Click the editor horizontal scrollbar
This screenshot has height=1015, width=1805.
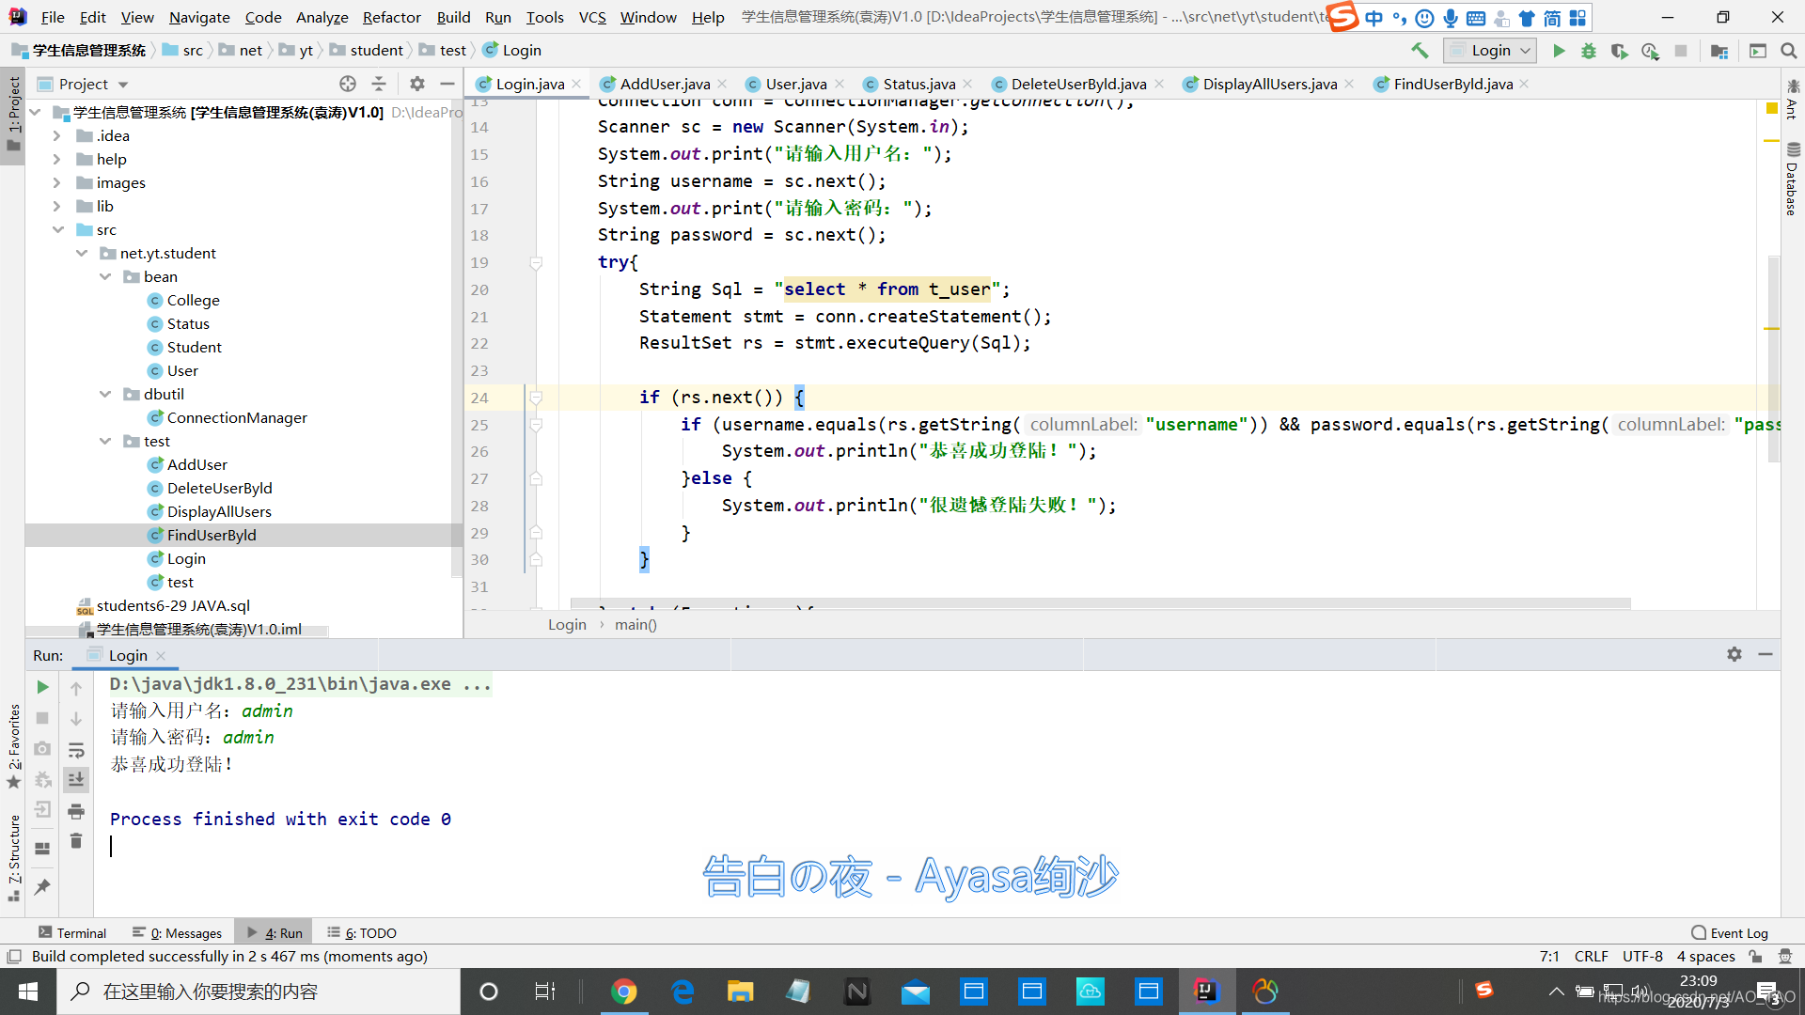click(x=1100, y=603)
